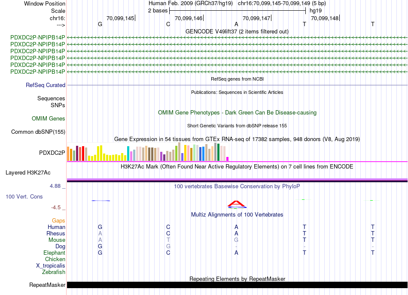The height and width of the screenshot is (295, 408).
Task: Click the 4.88 PhyloP upper scale value
Action: 55,186
